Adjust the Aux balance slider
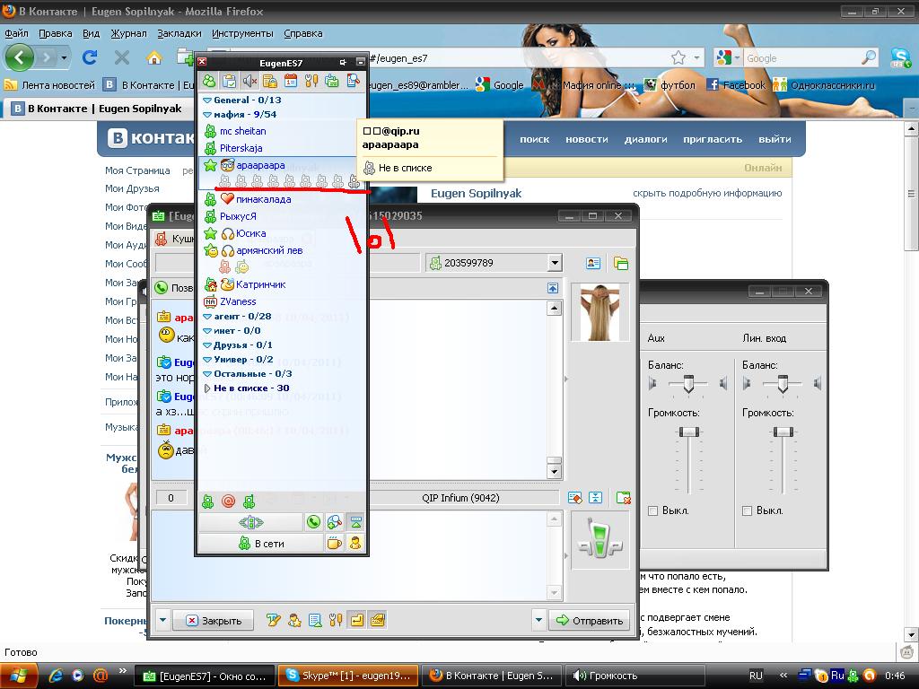Viewport: 919px width, 689px height. click(688, 384)
